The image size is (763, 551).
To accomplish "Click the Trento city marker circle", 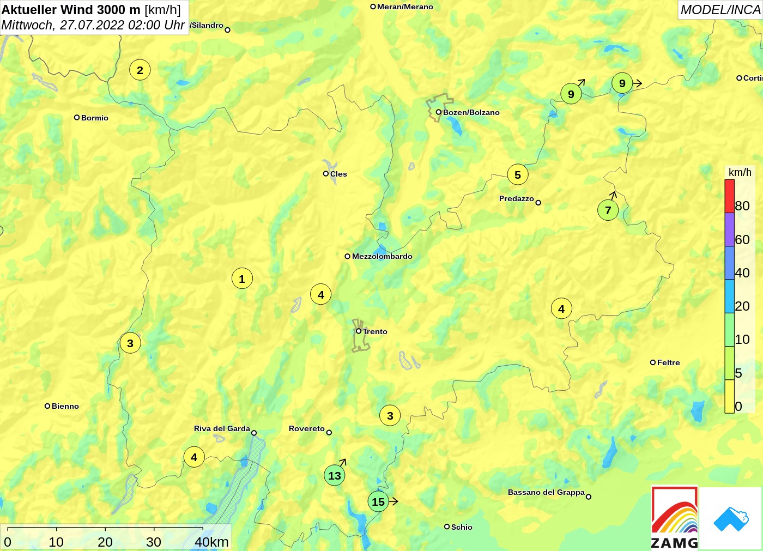I will 359,331.
